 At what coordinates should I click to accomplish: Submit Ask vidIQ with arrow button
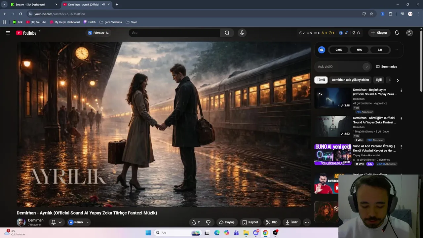(x=366, y=66)
